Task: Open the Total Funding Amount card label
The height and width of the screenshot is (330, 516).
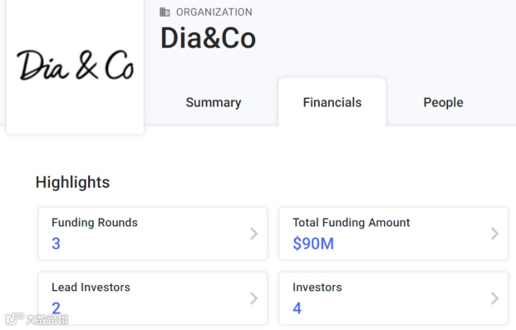Action: pos(351,223)
